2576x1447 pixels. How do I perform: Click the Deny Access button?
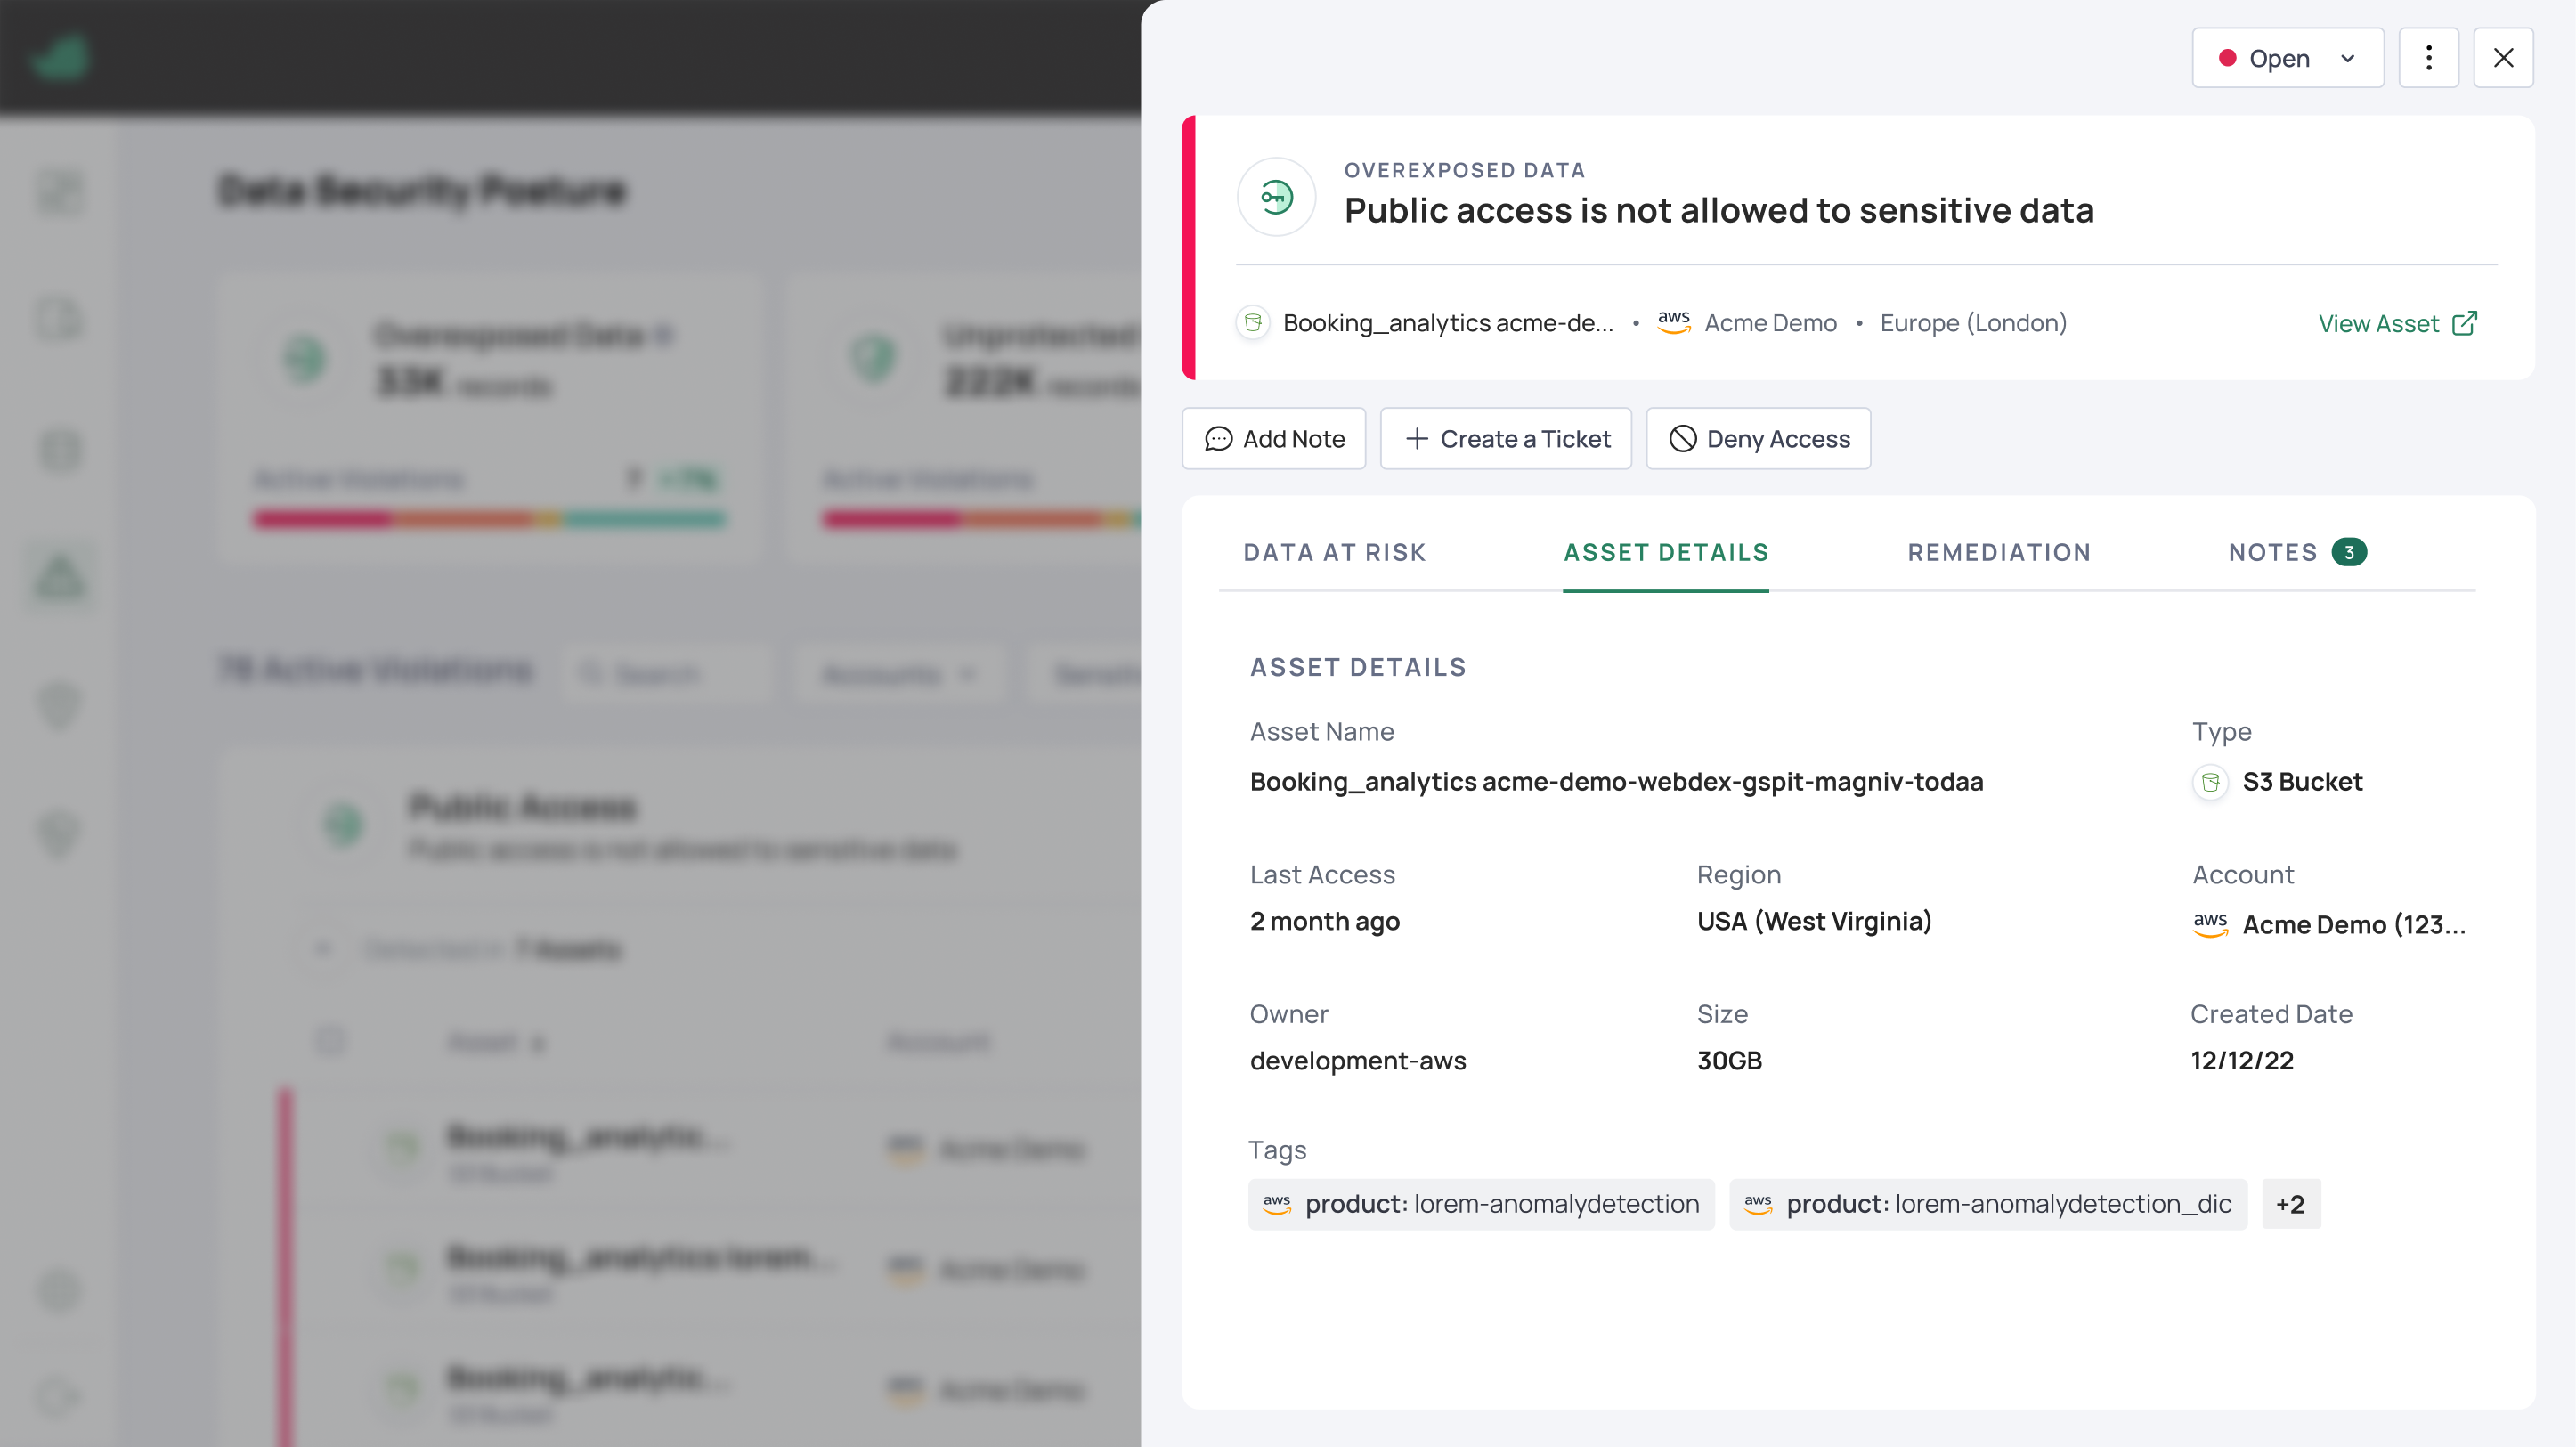(1758, 438)
